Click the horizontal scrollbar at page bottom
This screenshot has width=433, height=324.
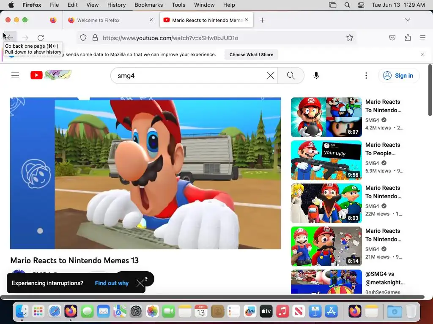[x=212, y=297]
